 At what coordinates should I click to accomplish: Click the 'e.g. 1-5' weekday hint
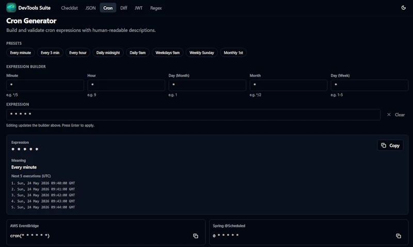pos(337,95)
